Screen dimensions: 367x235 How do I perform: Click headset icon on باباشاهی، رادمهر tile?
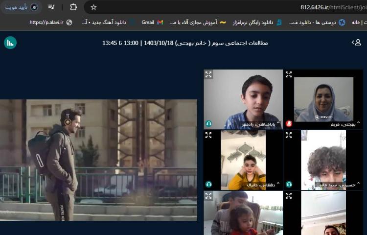pyautogui.click(x=209, y=123)
